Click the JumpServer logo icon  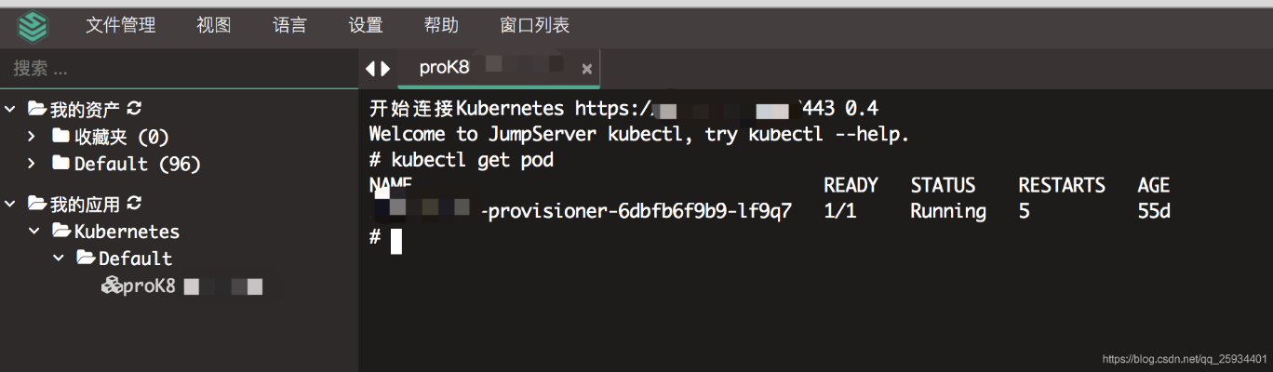click(32, 26)
